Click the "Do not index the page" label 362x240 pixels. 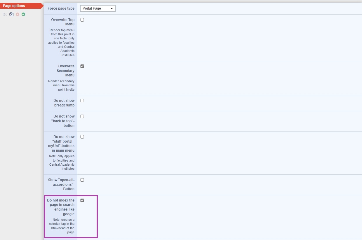pos(61,207)
